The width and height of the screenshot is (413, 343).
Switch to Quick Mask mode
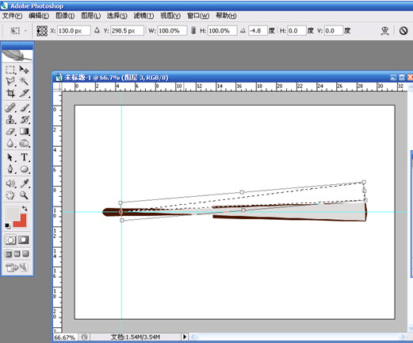(x=24, y=240)
